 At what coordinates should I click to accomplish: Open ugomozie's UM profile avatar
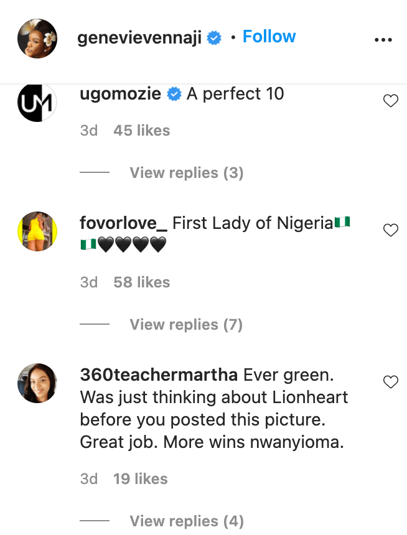point(38,101)
